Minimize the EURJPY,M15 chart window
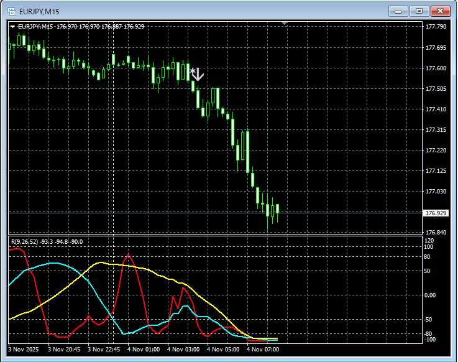This screenshot has width=458, height=362. tap(398, 11)
